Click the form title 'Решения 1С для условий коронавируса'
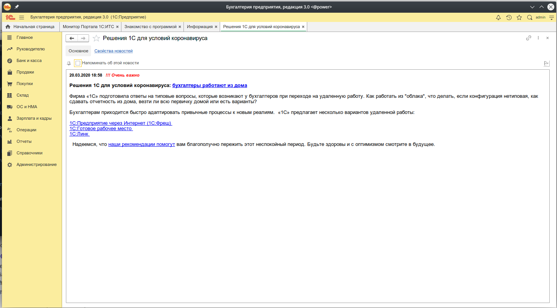The image size is (557, 308). click(x=155, y=38)
